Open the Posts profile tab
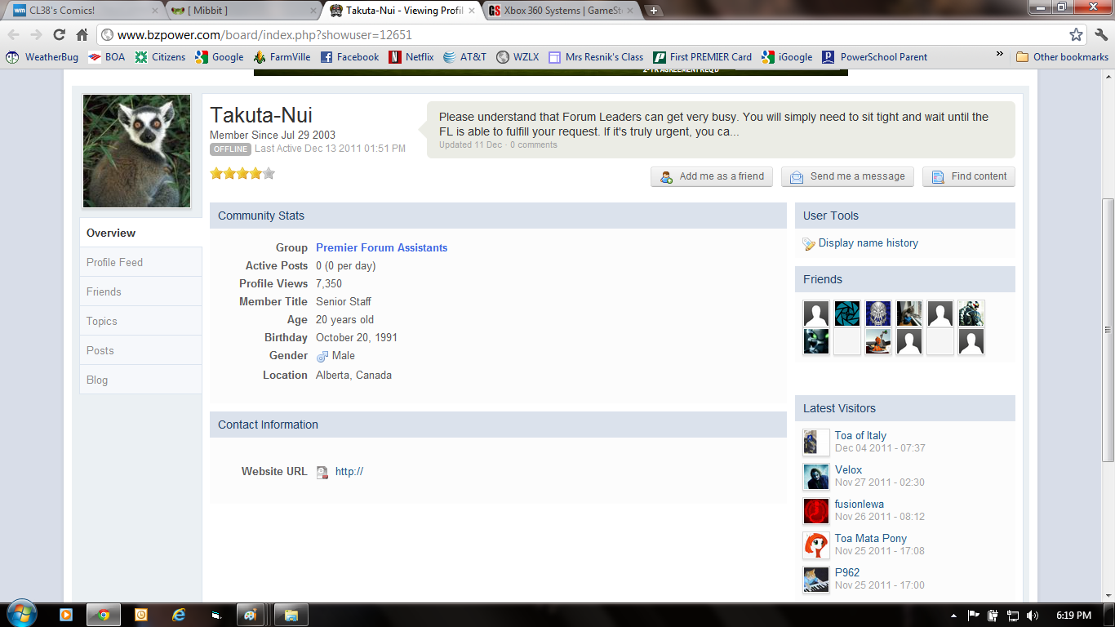 (140, 350)
